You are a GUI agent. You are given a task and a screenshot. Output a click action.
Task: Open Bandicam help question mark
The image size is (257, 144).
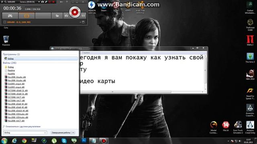coord(67,2)
